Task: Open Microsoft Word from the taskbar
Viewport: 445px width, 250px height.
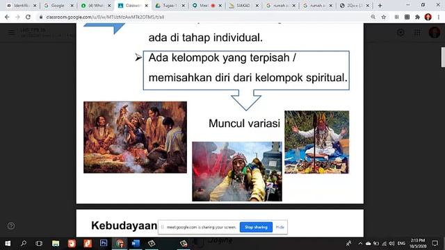Action: pyautogui.click(x=136, y=243)
